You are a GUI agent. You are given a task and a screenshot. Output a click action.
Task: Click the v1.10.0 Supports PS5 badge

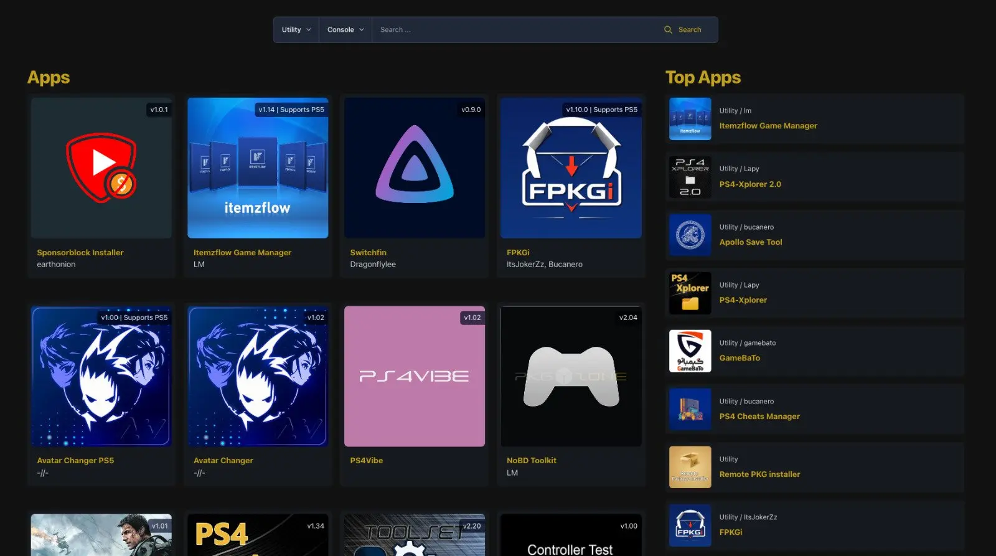pos(601,110)
